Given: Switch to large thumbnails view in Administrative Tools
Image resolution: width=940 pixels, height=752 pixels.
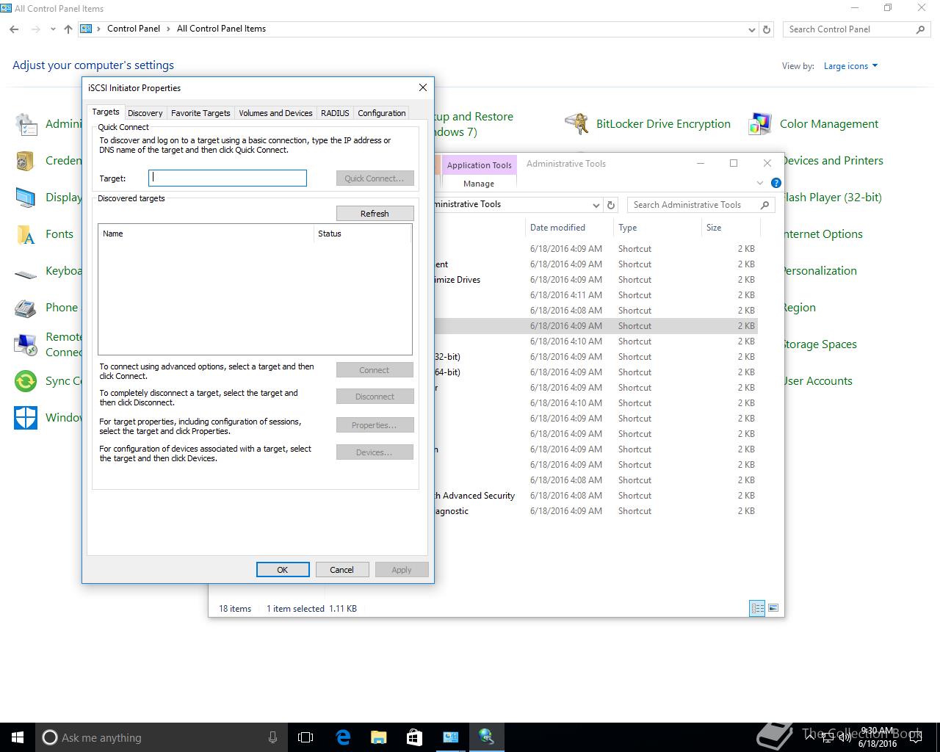Looking at the screenshot, I should 773,608.
